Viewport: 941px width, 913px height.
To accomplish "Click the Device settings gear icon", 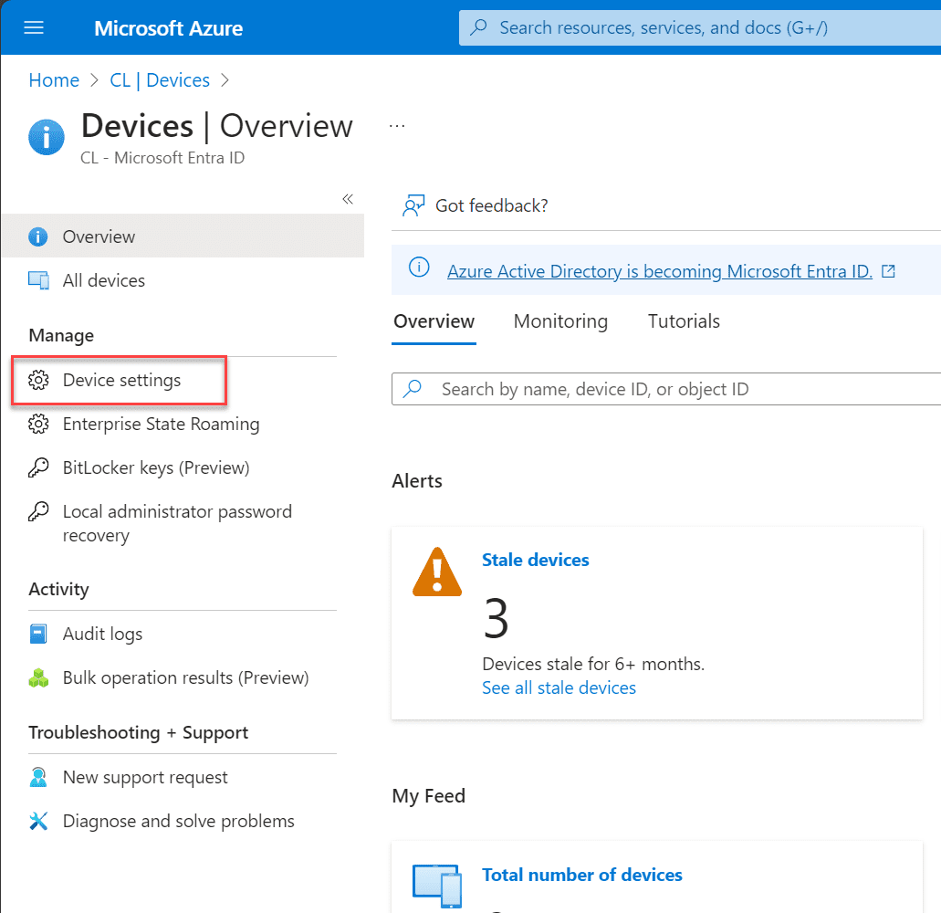I will [38, 380].
